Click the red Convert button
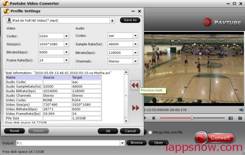The height and width of the screenshot is (155, 245). (214, 138)
